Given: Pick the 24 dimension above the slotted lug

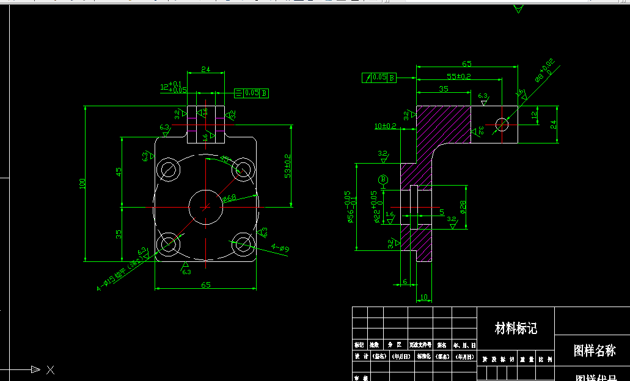Looking at the screenshot, I should pos(206,70).
